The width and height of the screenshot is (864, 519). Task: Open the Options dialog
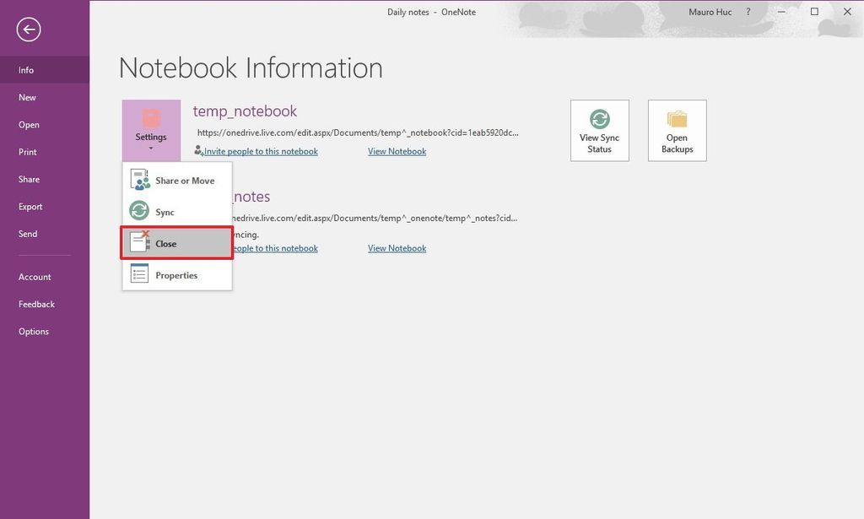click(33, 331)
